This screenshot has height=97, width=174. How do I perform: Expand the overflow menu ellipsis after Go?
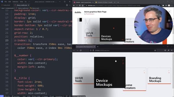(29, 2)
